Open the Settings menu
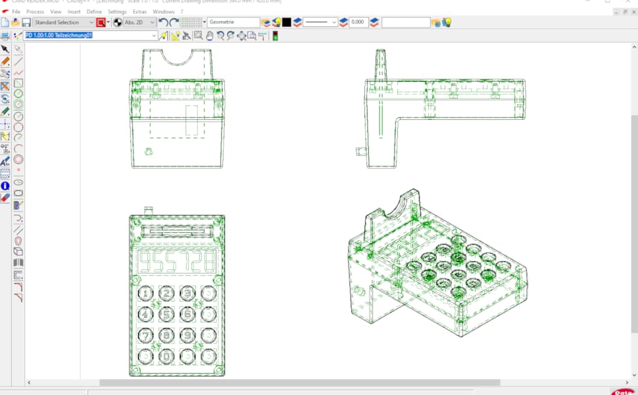 tap(116, 11)
